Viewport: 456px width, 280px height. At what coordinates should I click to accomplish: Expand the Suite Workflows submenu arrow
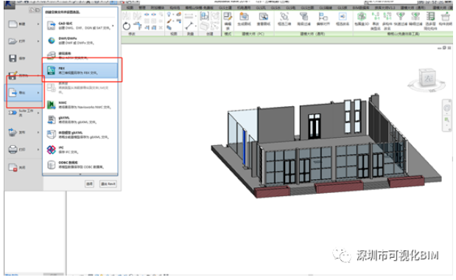pyautogui.click(x=38, y=113)
